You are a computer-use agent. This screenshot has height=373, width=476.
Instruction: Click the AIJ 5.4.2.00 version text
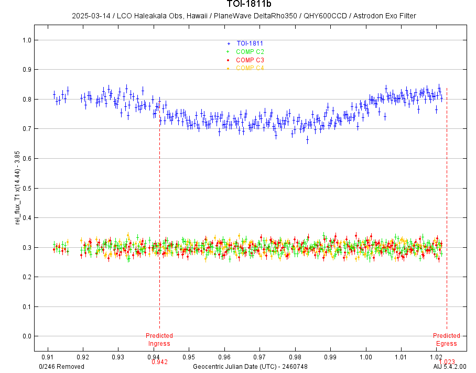pos(450,367)
